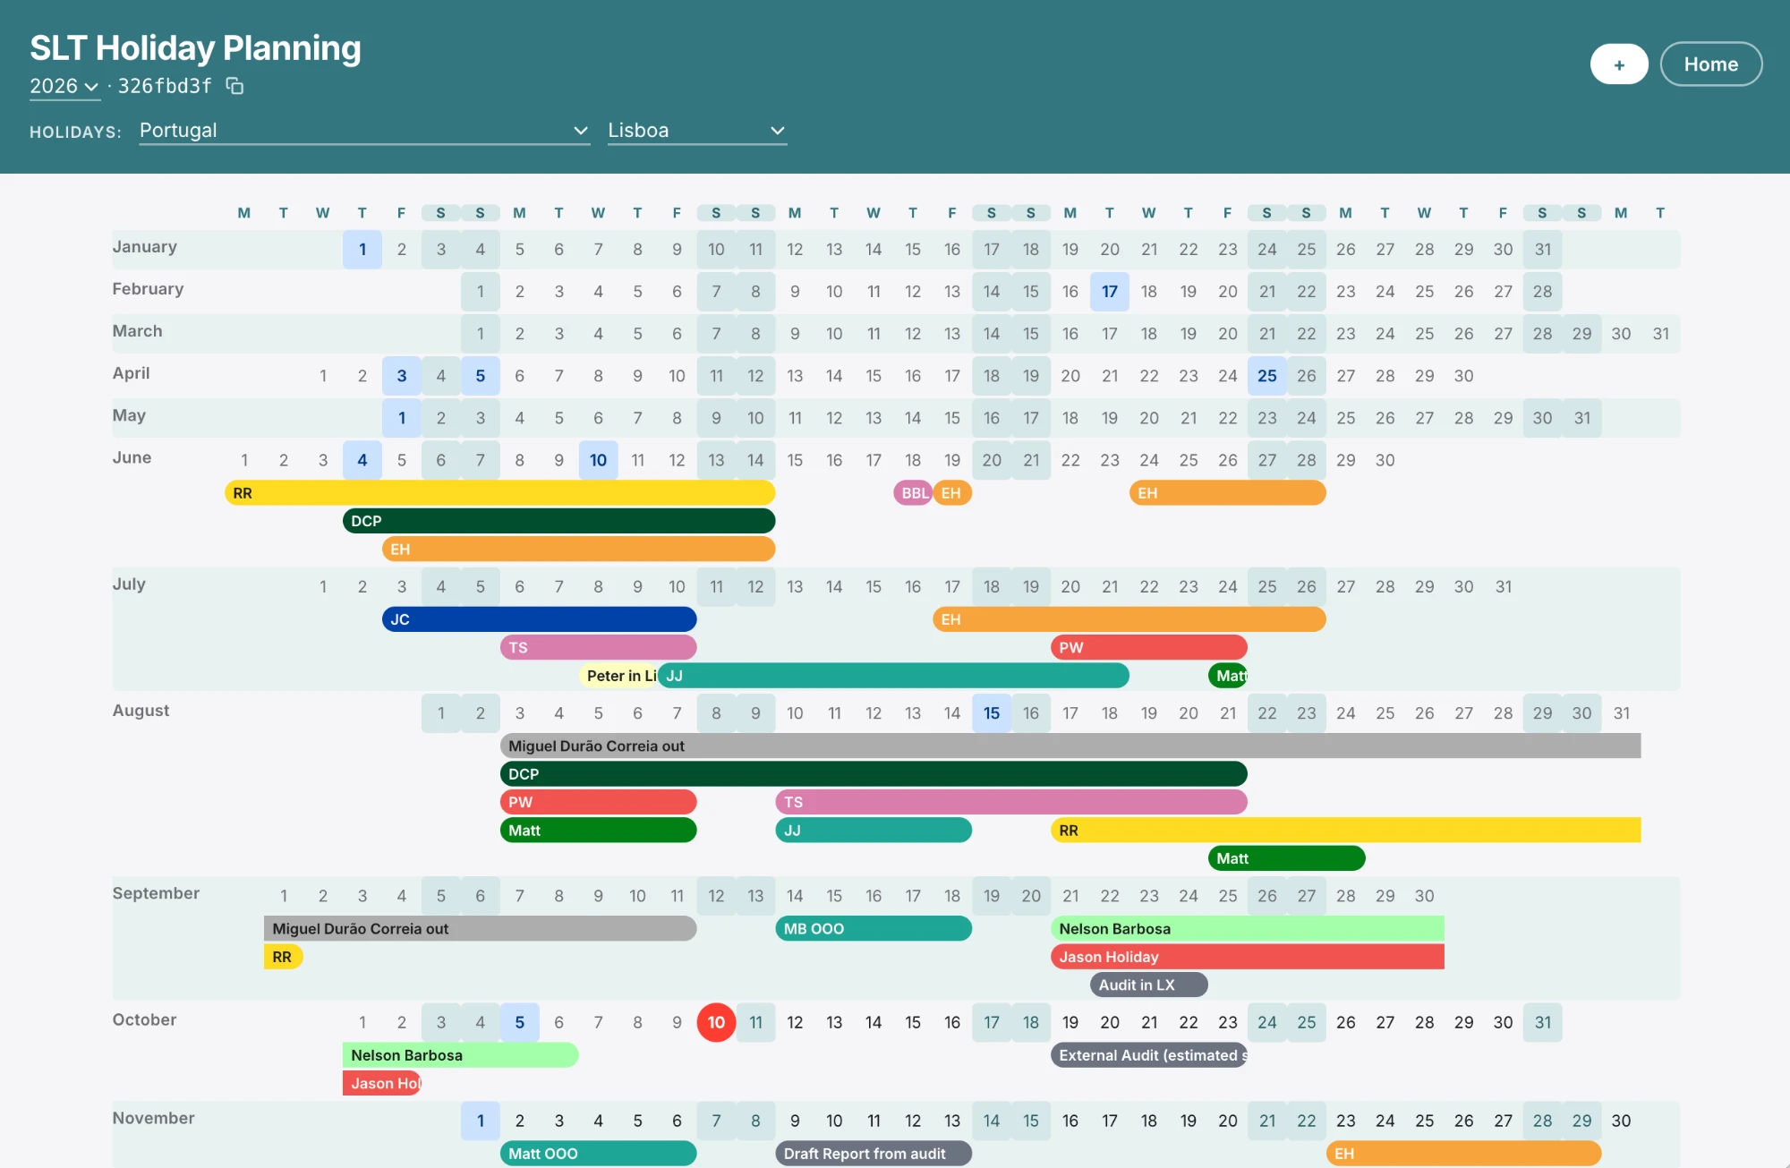This screenshot has width=1790, height=1168.
Task: Select Jason Holiday bar in September
Action: click(1247, 957)
